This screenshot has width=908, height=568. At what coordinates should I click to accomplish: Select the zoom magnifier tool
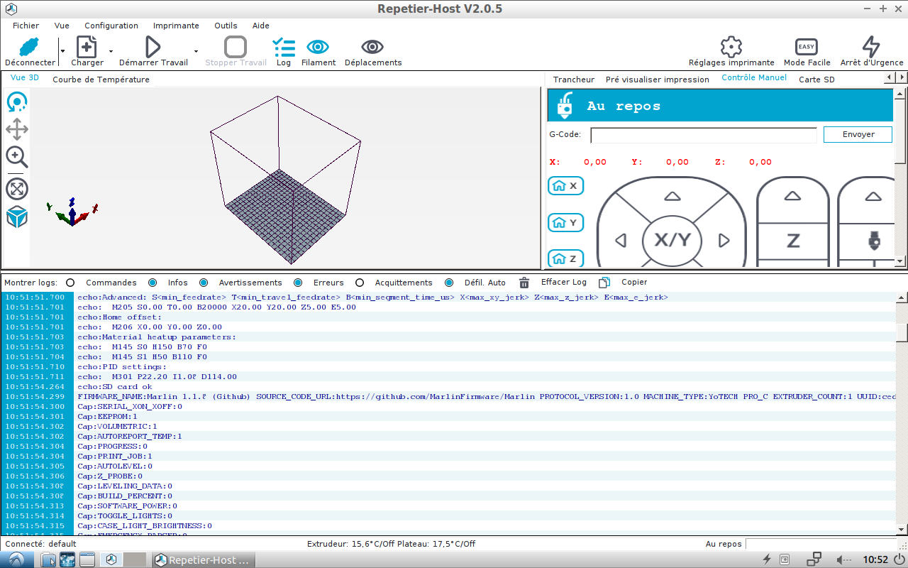17,157
